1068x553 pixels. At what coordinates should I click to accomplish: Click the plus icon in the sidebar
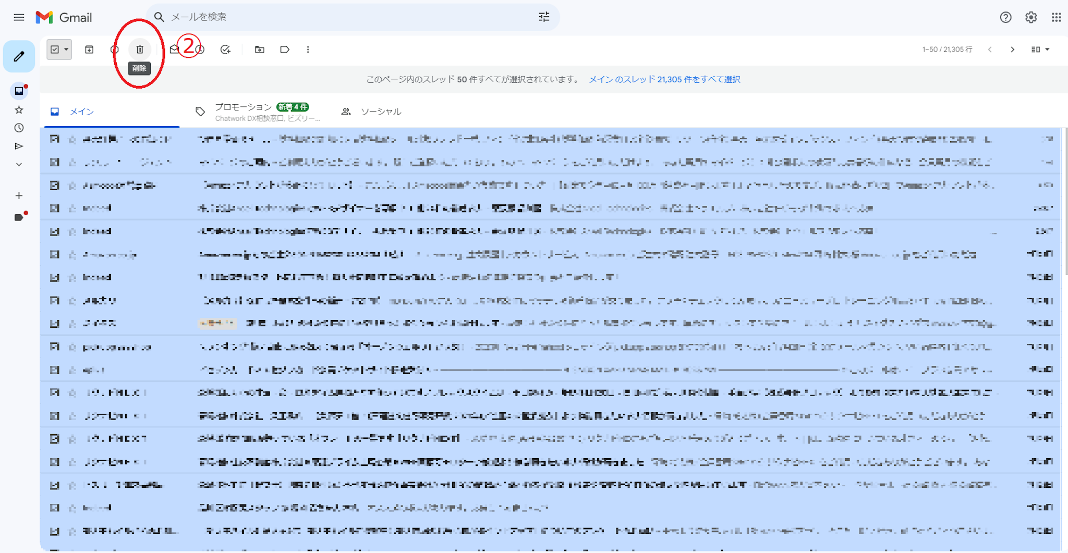19,195
